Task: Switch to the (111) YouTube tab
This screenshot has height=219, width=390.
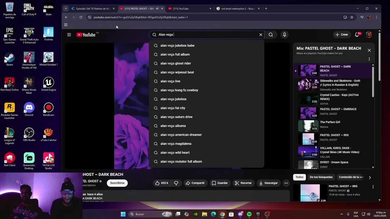Action: tap(189, 9)
